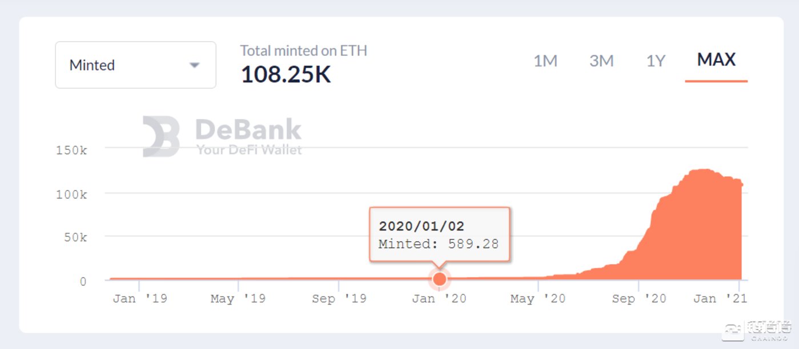799x349 pixels.
Task: Click the Sep '19 x-axis label
Action: (x=339, y=299)
